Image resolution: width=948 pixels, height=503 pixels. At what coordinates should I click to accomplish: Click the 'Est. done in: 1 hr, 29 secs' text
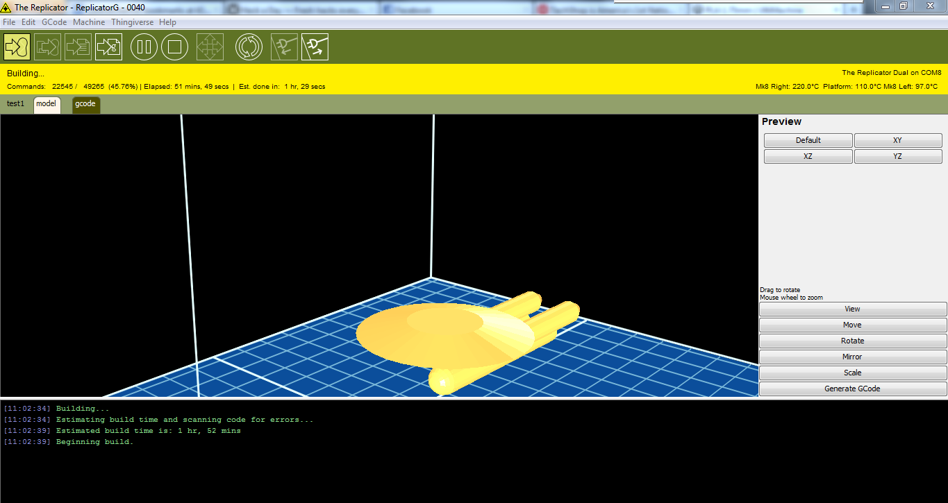(282, 87)
